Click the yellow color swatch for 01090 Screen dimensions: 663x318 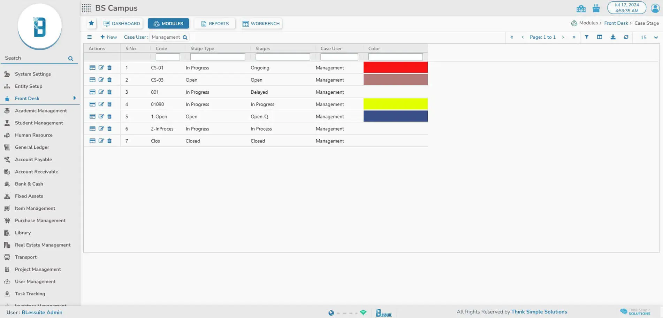(395, 104)
